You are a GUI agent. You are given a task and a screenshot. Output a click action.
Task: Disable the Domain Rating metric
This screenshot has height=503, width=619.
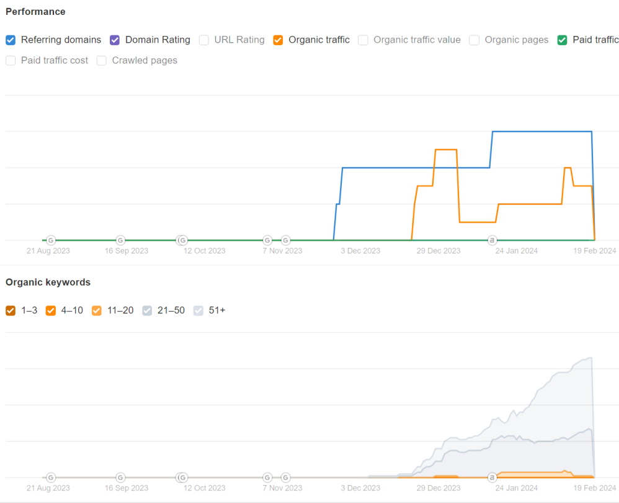click(115, 40)
